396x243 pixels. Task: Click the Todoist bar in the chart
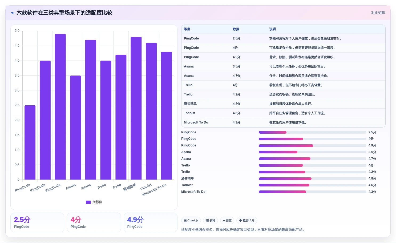coord(151,111)
